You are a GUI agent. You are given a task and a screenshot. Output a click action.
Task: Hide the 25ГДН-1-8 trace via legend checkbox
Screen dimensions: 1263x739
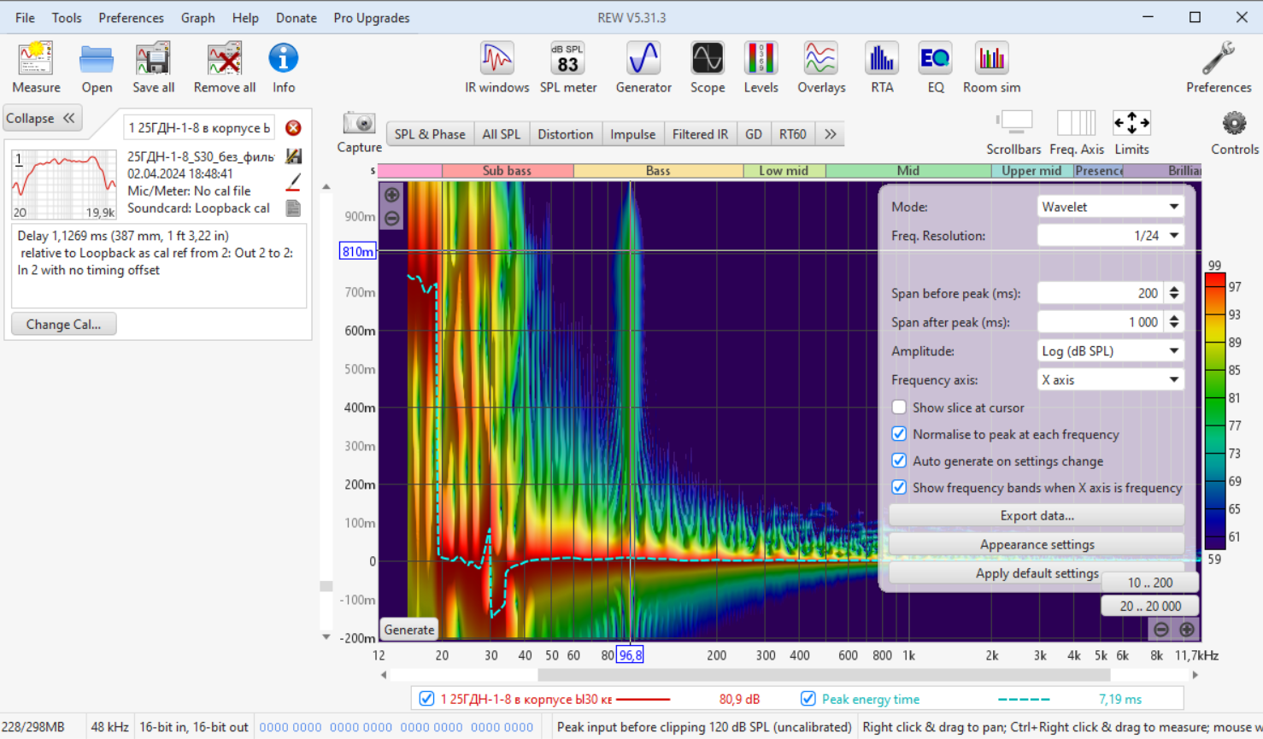[426, 699]
